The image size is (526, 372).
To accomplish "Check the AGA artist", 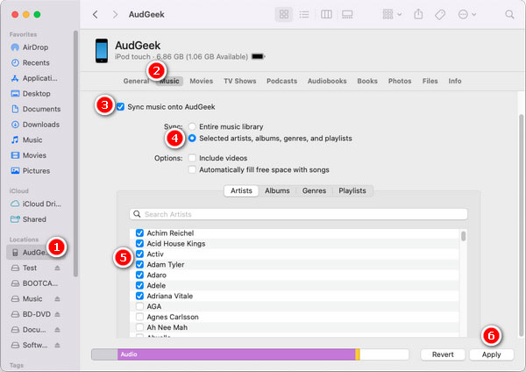I will pyautogui.click(x=139, y=306).
